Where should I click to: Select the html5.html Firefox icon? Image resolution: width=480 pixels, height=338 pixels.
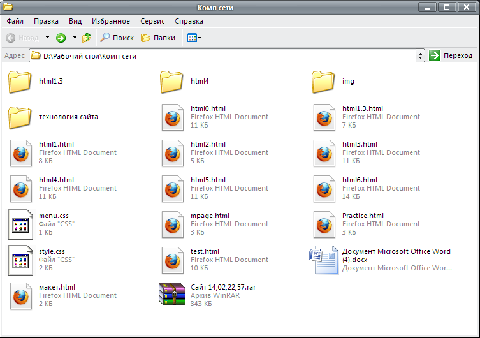click(173, 189)
